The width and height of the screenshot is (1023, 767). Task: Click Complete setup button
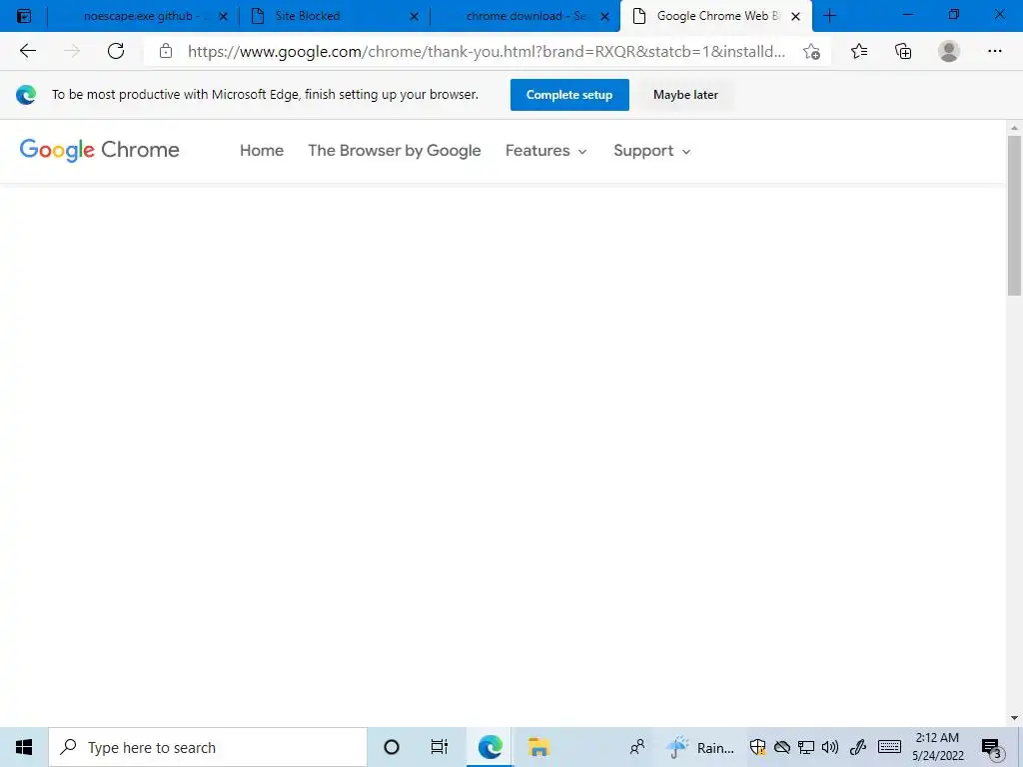(569, 95)
